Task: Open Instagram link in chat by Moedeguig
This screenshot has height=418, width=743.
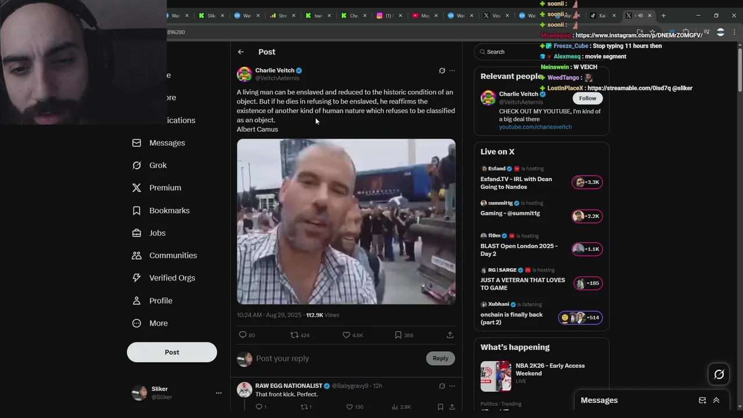Action: point(639,35)
